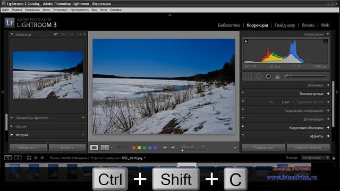
Task: Go to previous photo with left arrow in toolbar
Action: pos(165,147)
